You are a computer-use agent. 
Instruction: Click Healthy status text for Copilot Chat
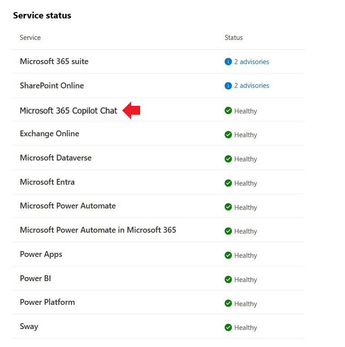246,111
